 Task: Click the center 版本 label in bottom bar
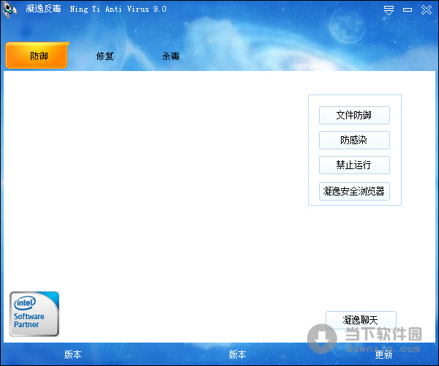tap(237, 354)
